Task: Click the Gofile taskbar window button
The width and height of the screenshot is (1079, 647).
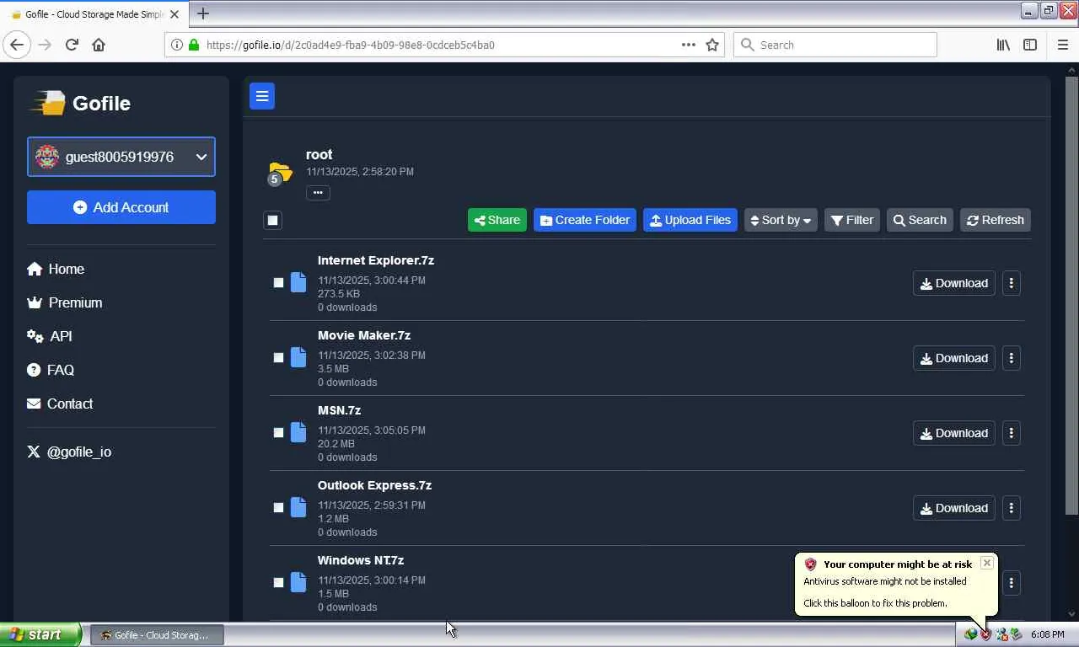Action: point(157,634)
